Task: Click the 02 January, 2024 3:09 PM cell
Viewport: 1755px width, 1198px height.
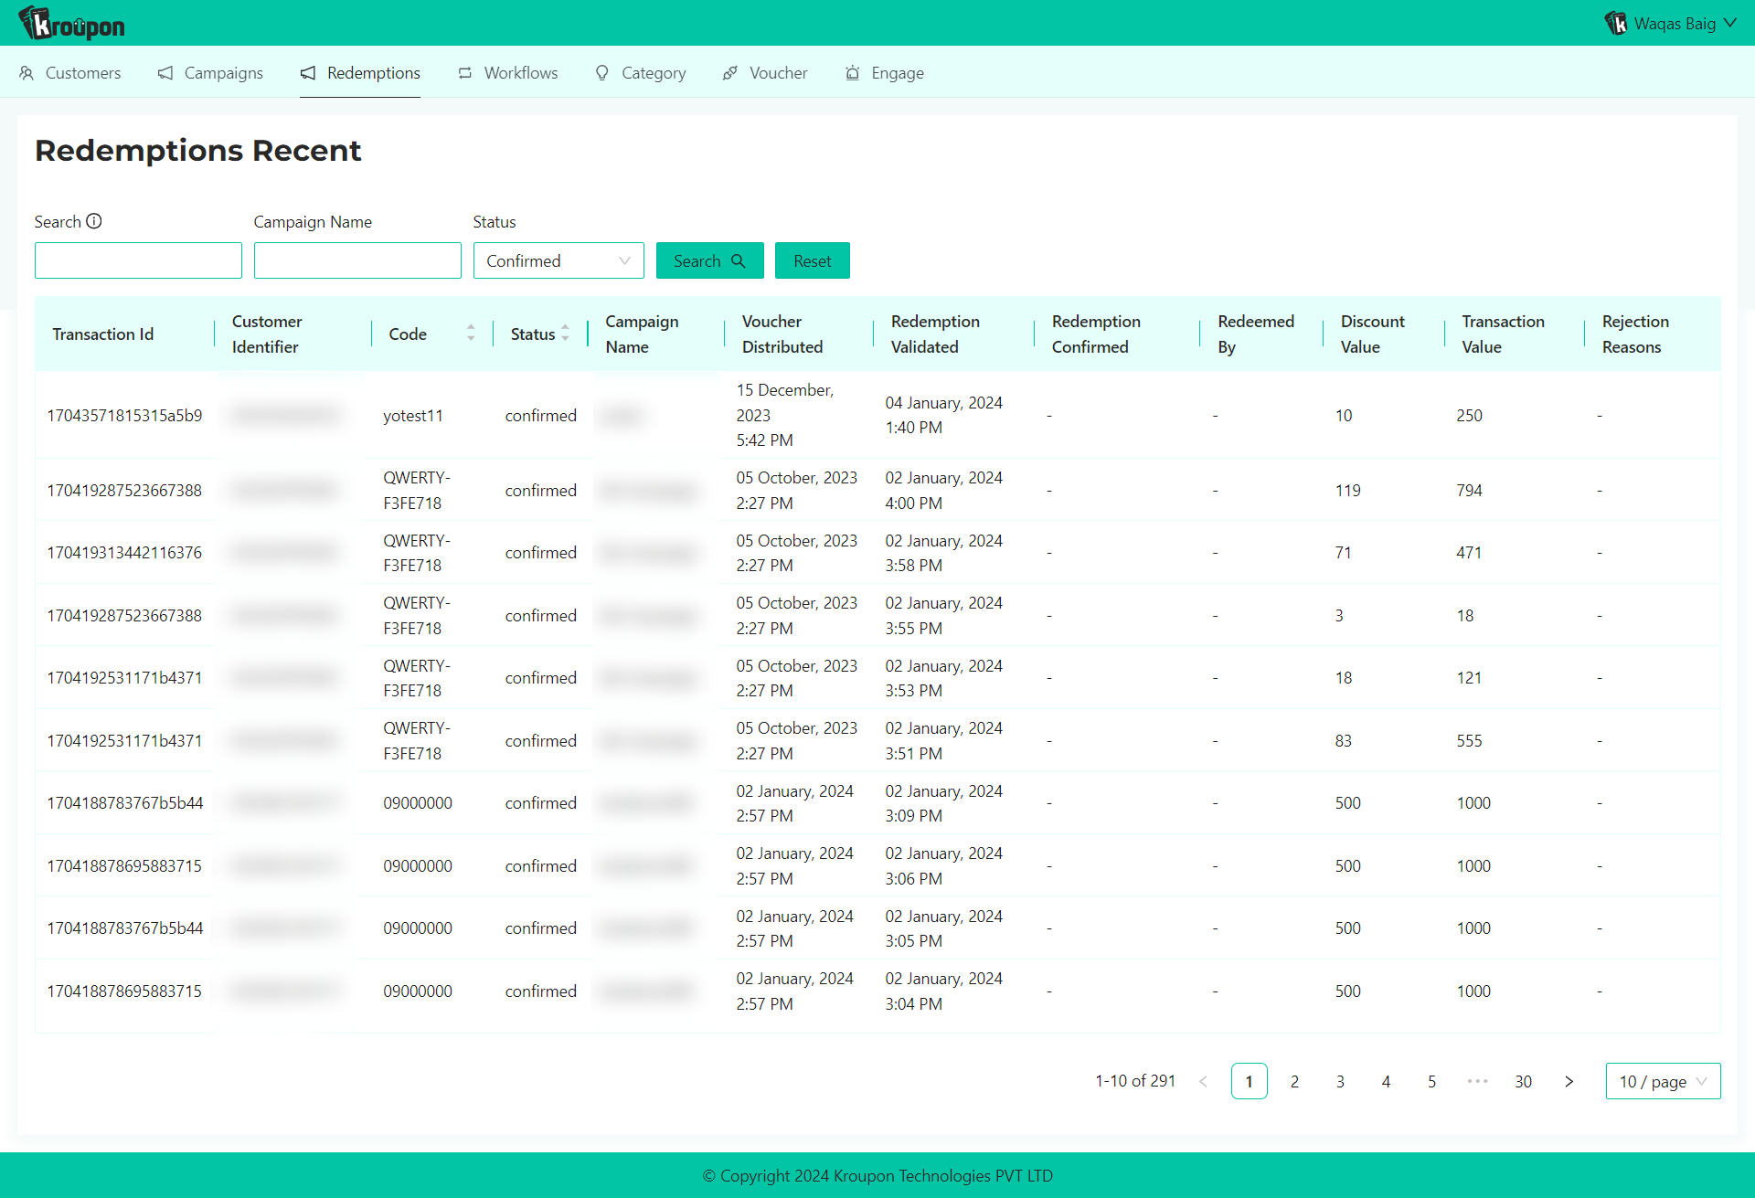Action: pyautogui.click(x=943, y=803)
